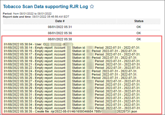Click the 05:38:14 Empty report log line
Image resolution: width=165 pixels, height=115 pixels.
pyautogui.click(x=72, y=48)
